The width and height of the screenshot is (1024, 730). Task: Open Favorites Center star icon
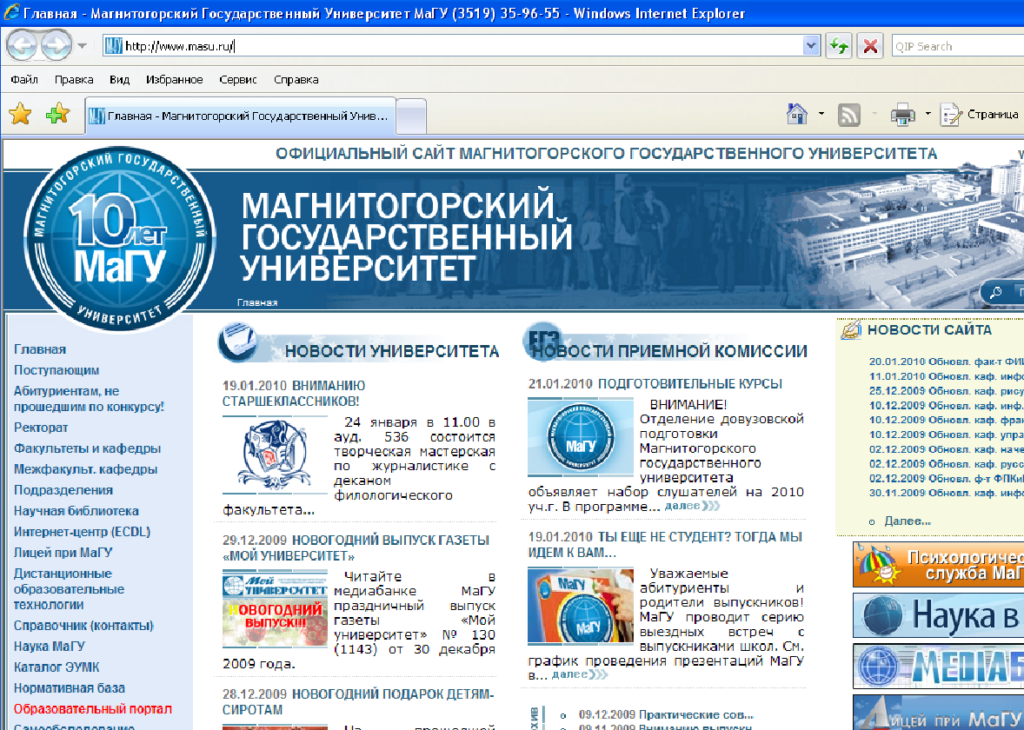[20, 114]
